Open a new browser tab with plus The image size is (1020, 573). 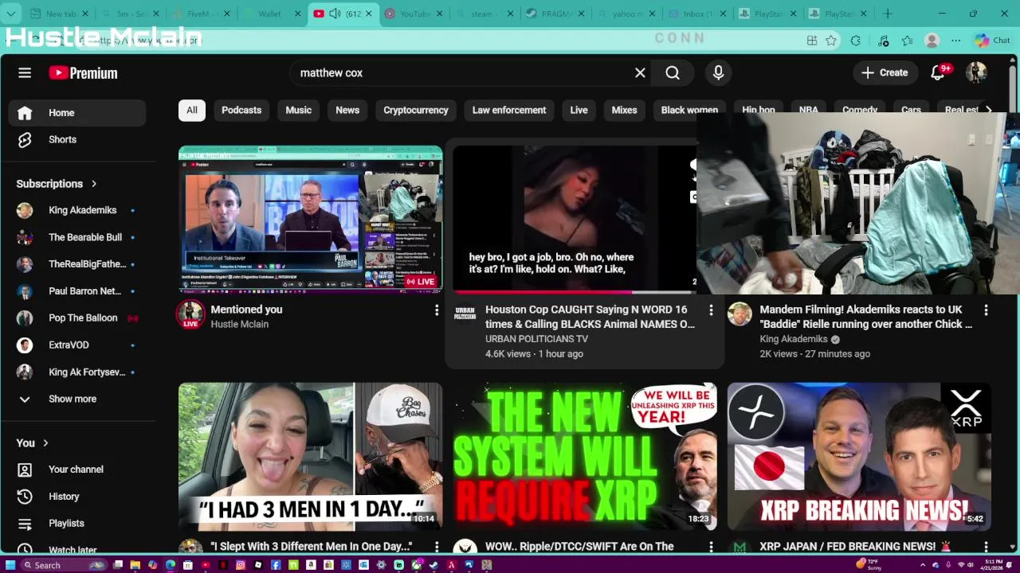click(887, 14)
